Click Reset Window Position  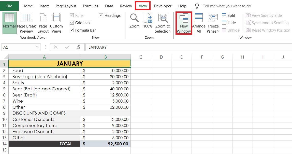click(268, 30)
